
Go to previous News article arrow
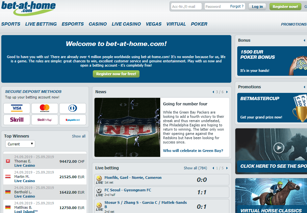[213, 92]
